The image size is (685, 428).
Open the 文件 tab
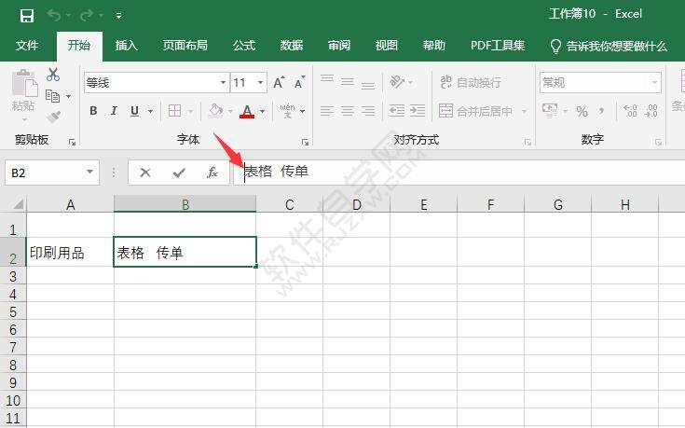[27, 46]
